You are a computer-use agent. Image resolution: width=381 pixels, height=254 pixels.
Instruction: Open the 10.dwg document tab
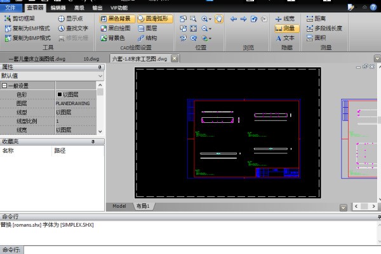click(91, 58)
